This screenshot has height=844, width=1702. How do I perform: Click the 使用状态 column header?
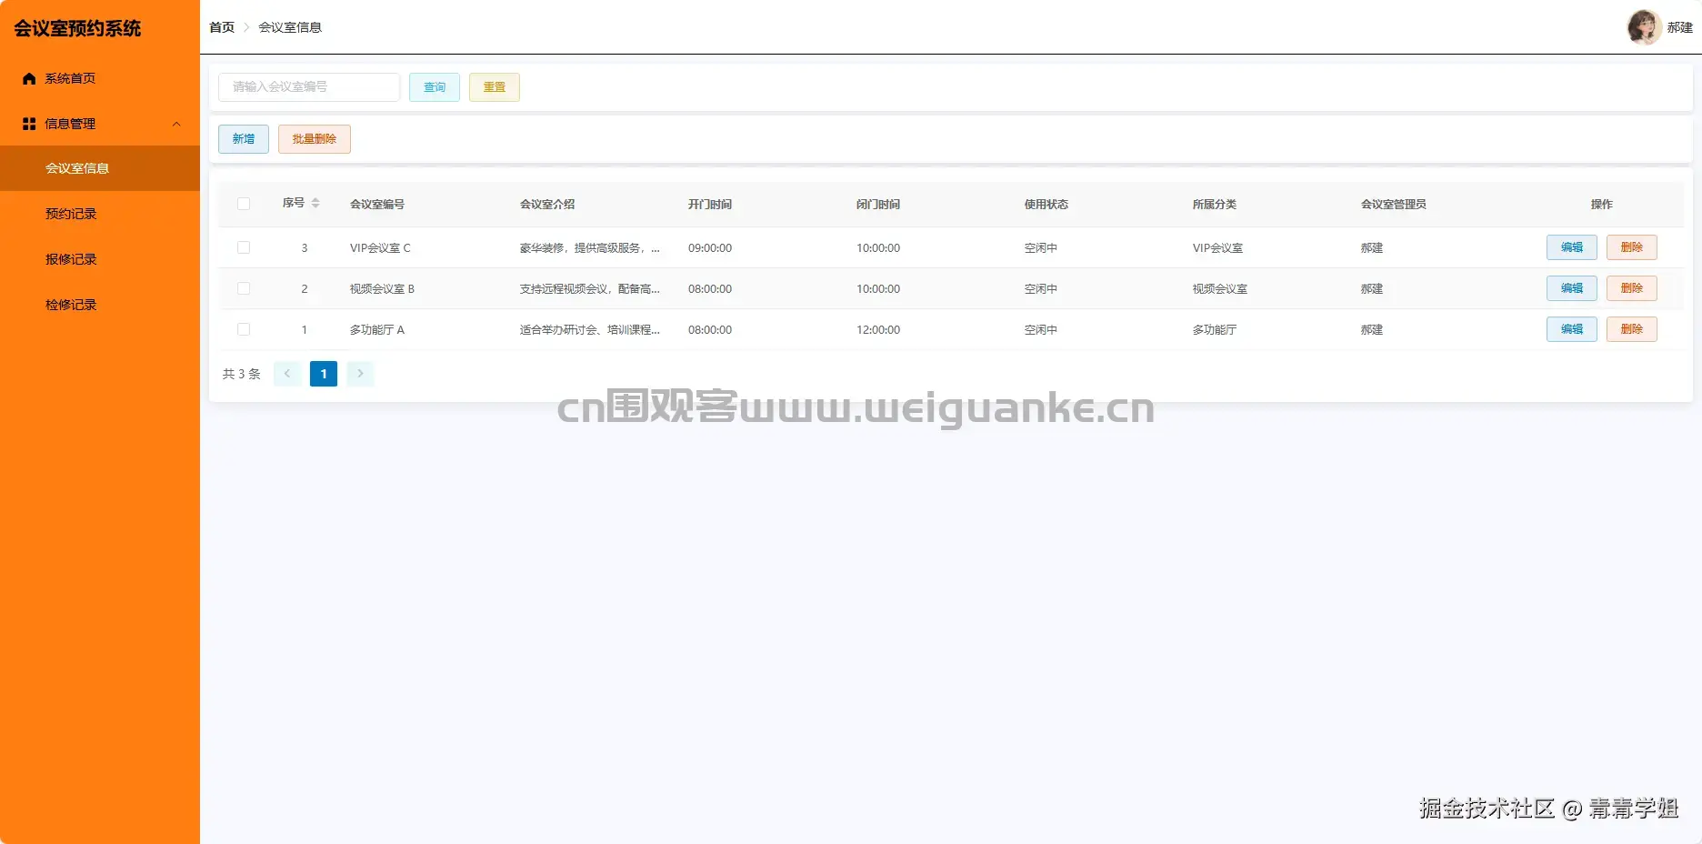(1046, 205)
